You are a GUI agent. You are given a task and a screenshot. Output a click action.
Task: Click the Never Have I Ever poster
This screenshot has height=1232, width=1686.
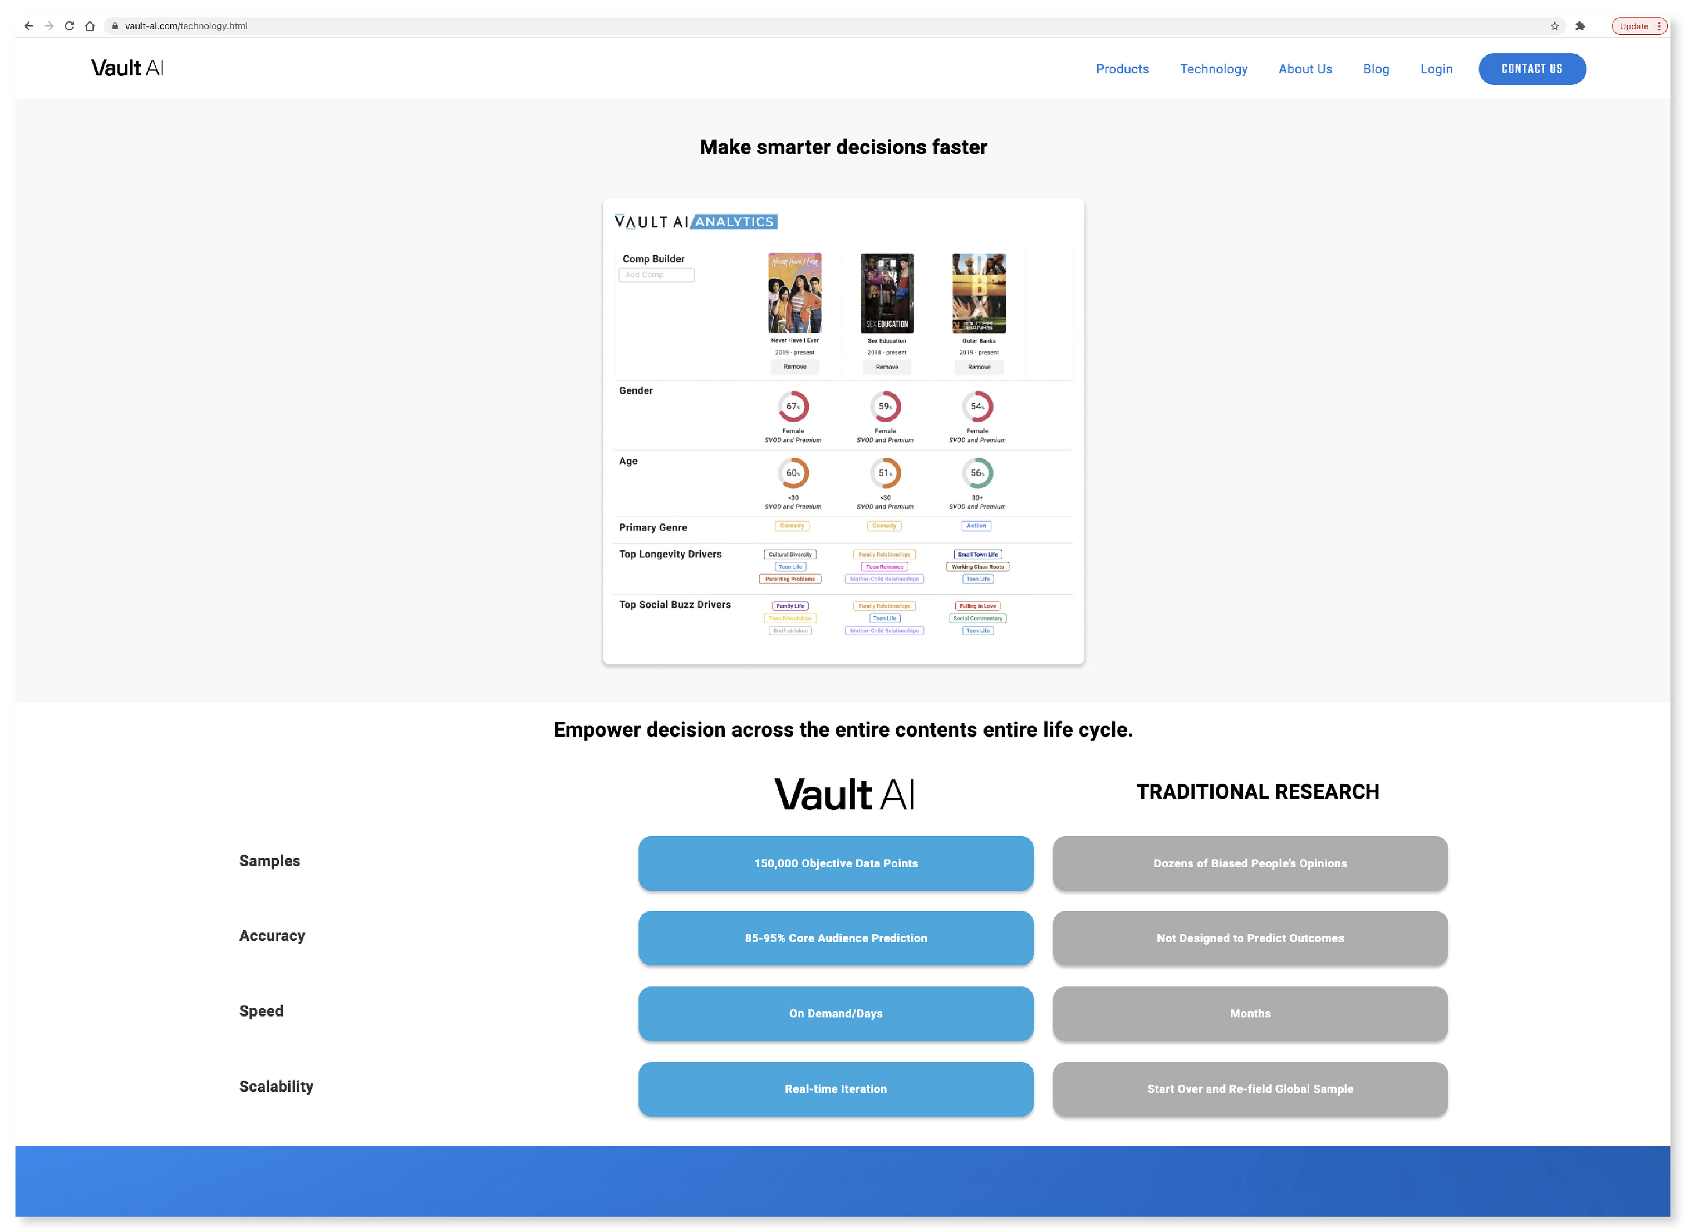click(794, 293)
